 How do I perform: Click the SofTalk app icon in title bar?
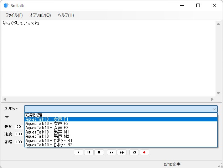[6, 6]
